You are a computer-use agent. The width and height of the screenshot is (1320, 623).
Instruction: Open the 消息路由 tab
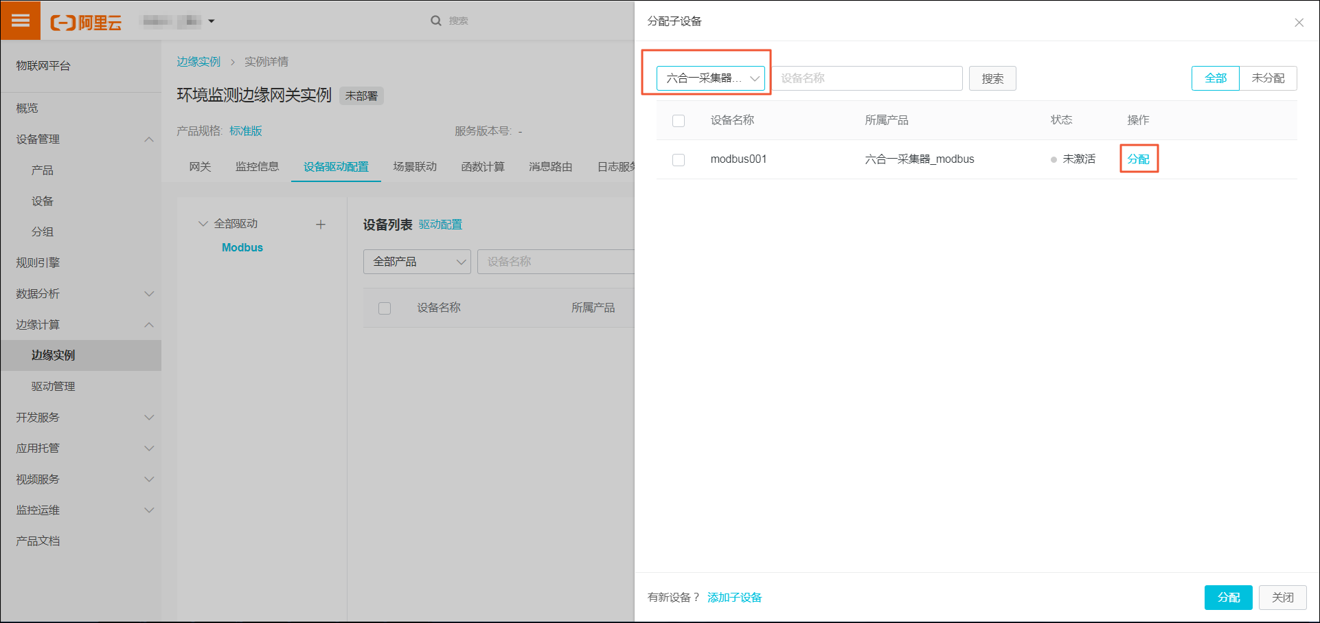(x=551, y=167)
